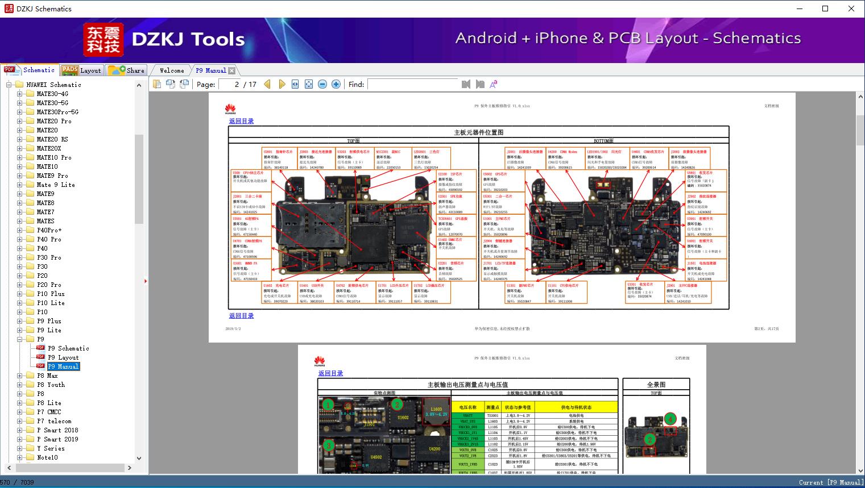This screenshot has width=865, height=488.
Task: Click the tree panel scroll-down arrow
Action: click(139, 458)
